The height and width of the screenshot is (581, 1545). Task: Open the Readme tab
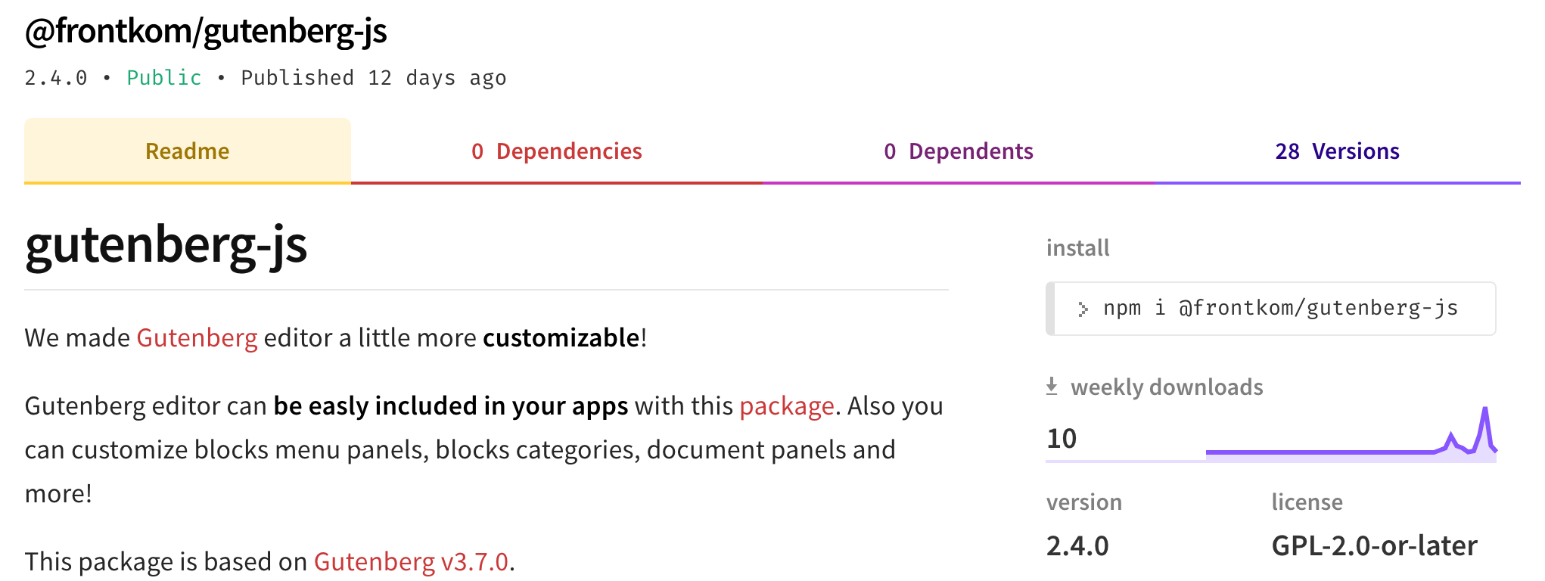[188, 151]
